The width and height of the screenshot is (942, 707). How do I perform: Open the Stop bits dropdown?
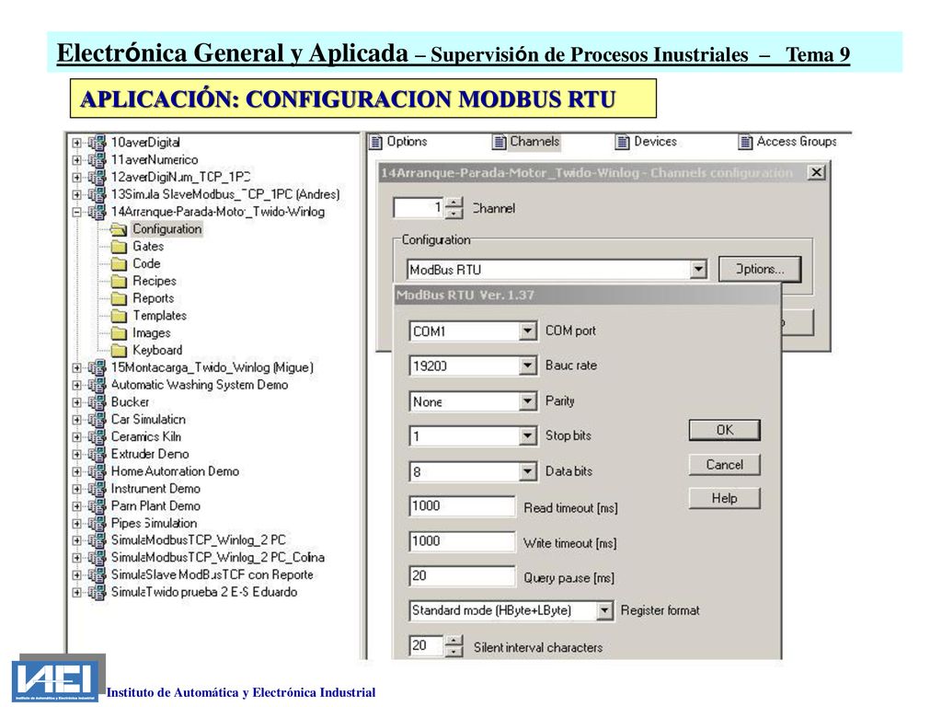[x=527, y=435]
